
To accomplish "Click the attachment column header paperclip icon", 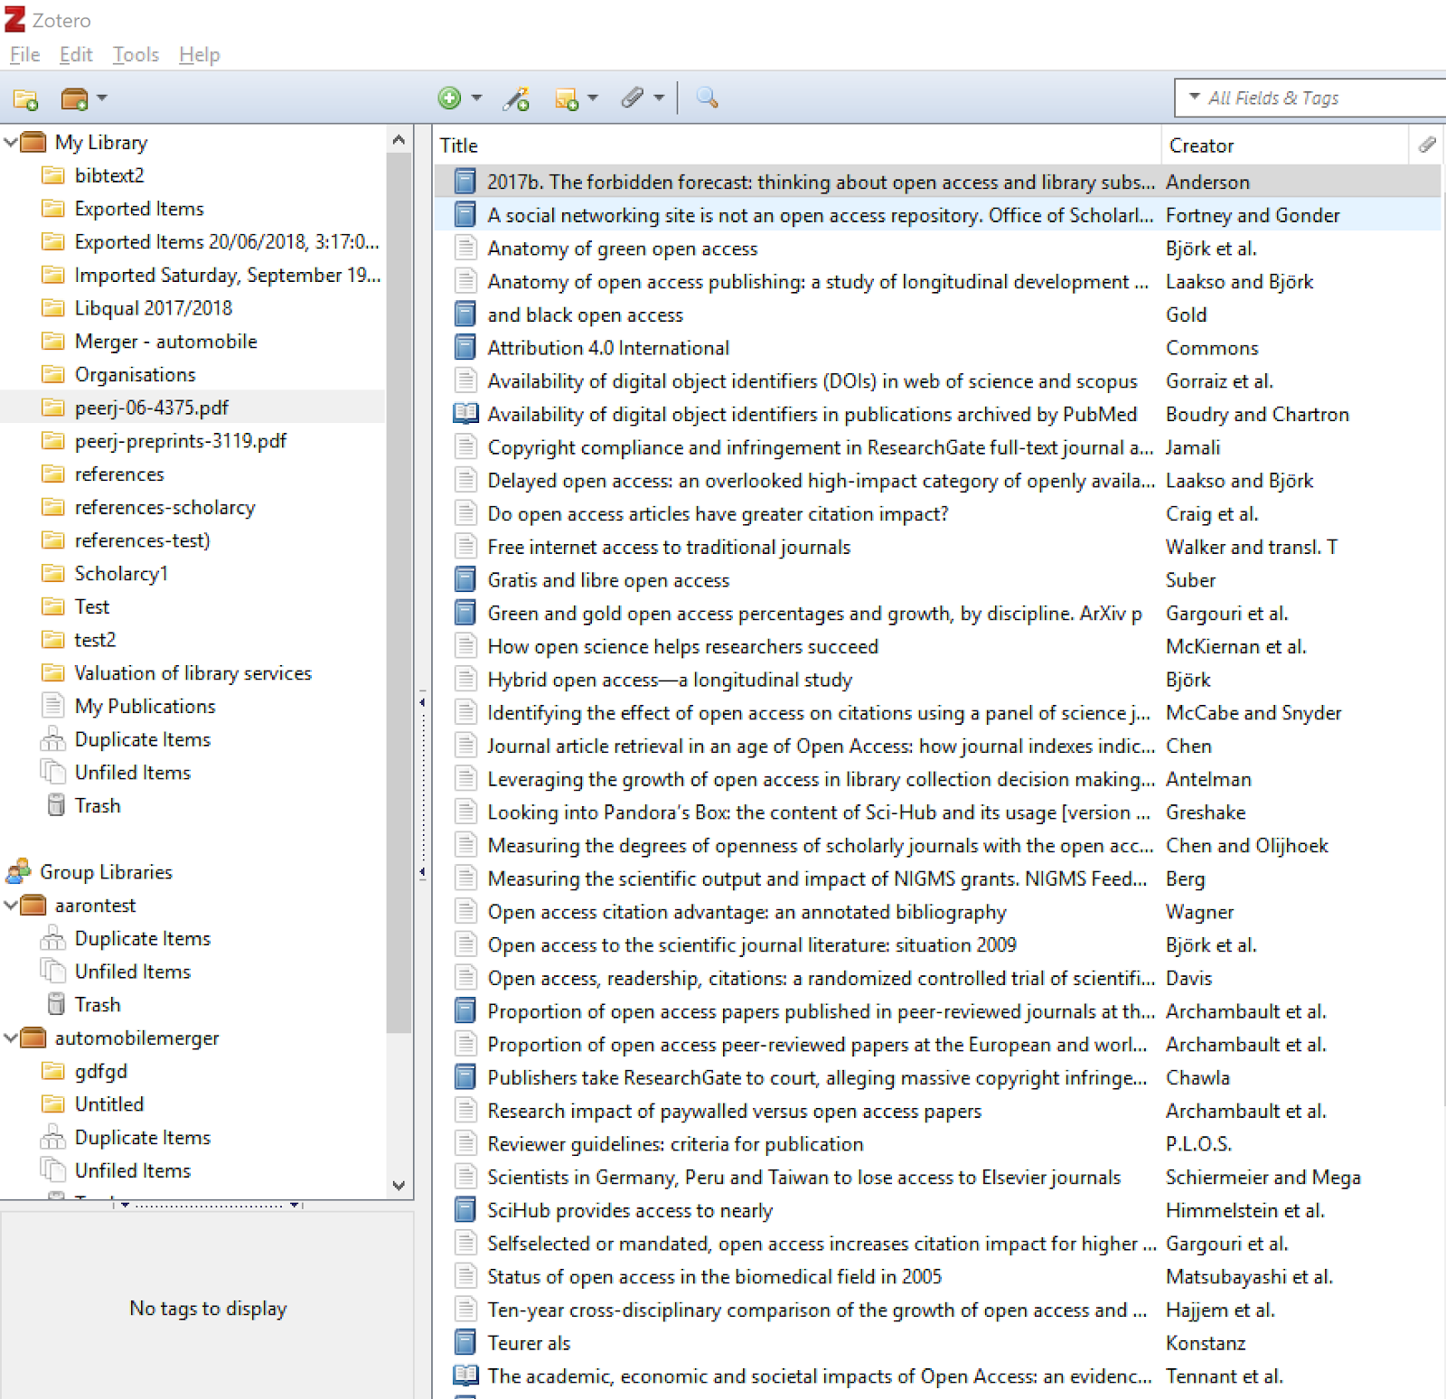I will pyautogui.click(x=1428, y=145).
